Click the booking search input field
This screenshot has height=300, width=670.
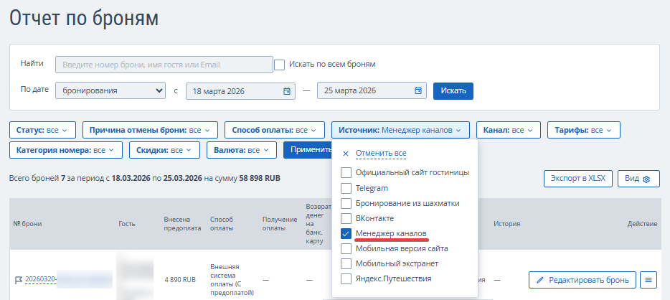pos(164,65)
